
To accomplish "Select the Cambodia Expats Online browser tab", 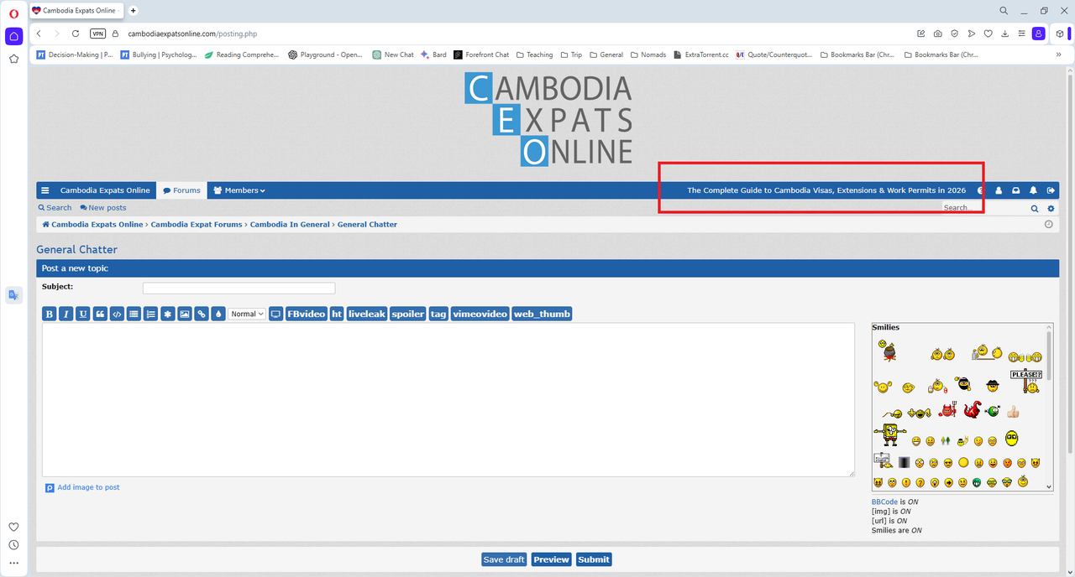I will click(77, 11).
